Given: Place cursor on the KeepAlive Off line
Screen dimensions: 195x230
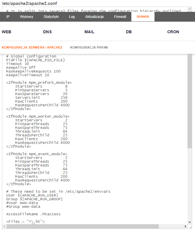Looking at the screenshot, I should pos(21,68).
